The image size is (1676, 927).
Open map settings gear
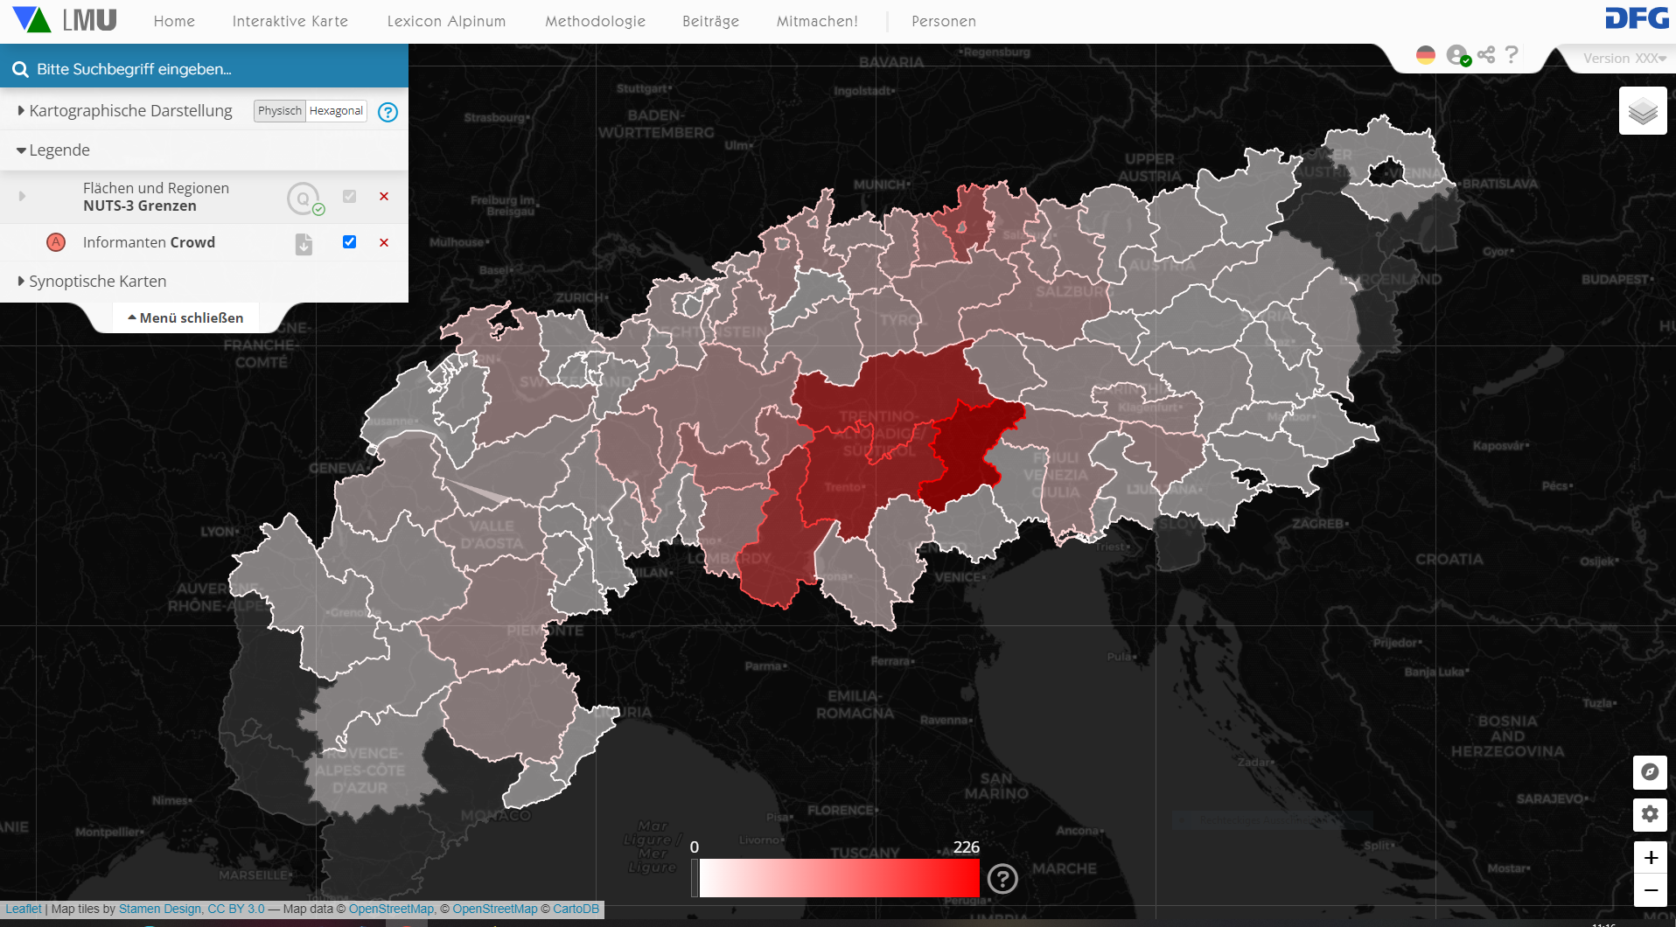[x=1649, y=814]
